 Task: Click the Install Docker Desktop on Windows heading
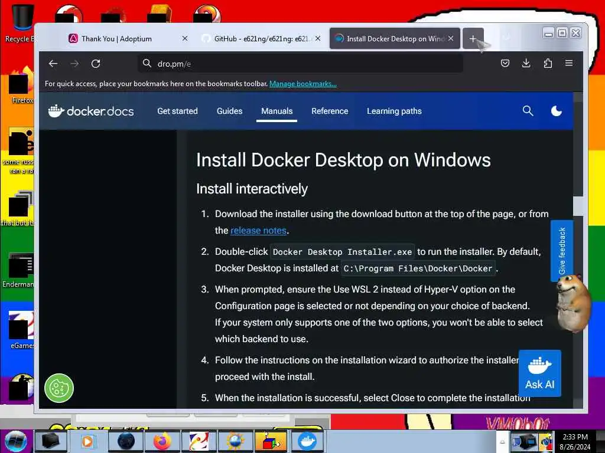(x=343, y=159)
